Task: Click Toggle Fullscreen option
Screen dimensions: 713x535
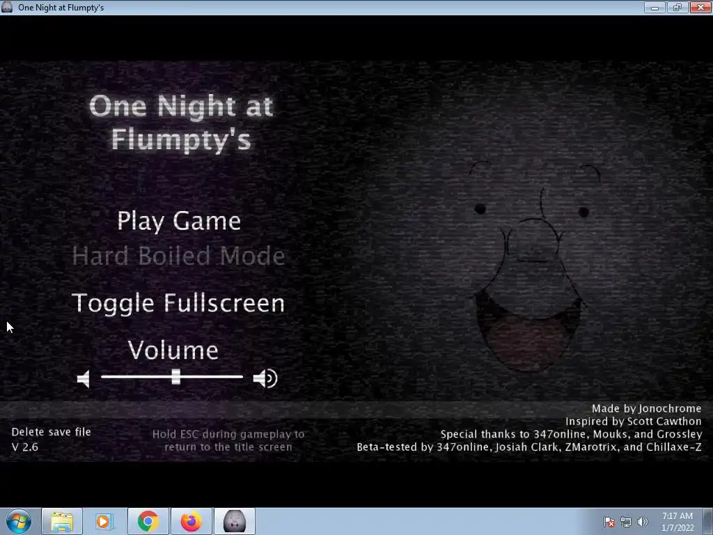Action: click(x=178, y=304)
